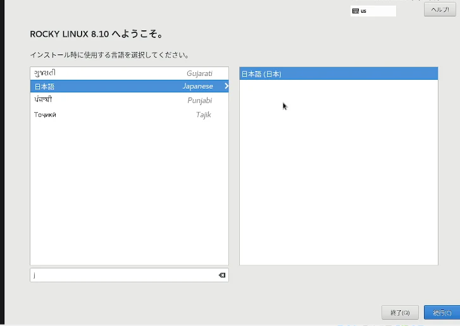Image resolution: width=460 pixels, height=326 pixels.
Task: Select 日本語 (日本) locale entry
Action: tap(339, 73)
